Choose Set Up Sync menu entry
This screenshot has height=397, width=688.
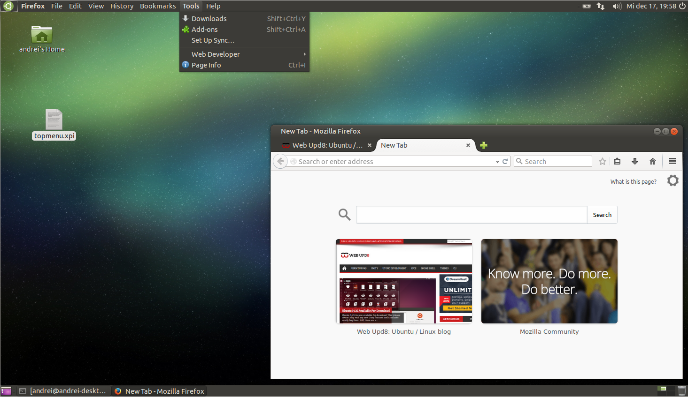pyautogui.click(x=244, y=40)
